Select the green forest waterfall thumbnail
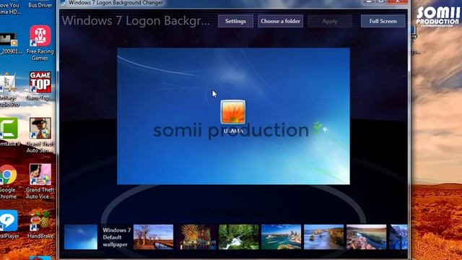The height and width of the screenshot is (260, 462). point(239,237)
